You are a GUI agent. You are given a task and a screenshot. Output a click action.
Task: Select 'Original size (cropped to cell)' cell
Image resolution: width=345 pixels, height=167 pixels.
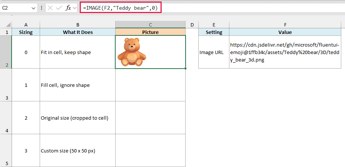(x=78, y=118)
